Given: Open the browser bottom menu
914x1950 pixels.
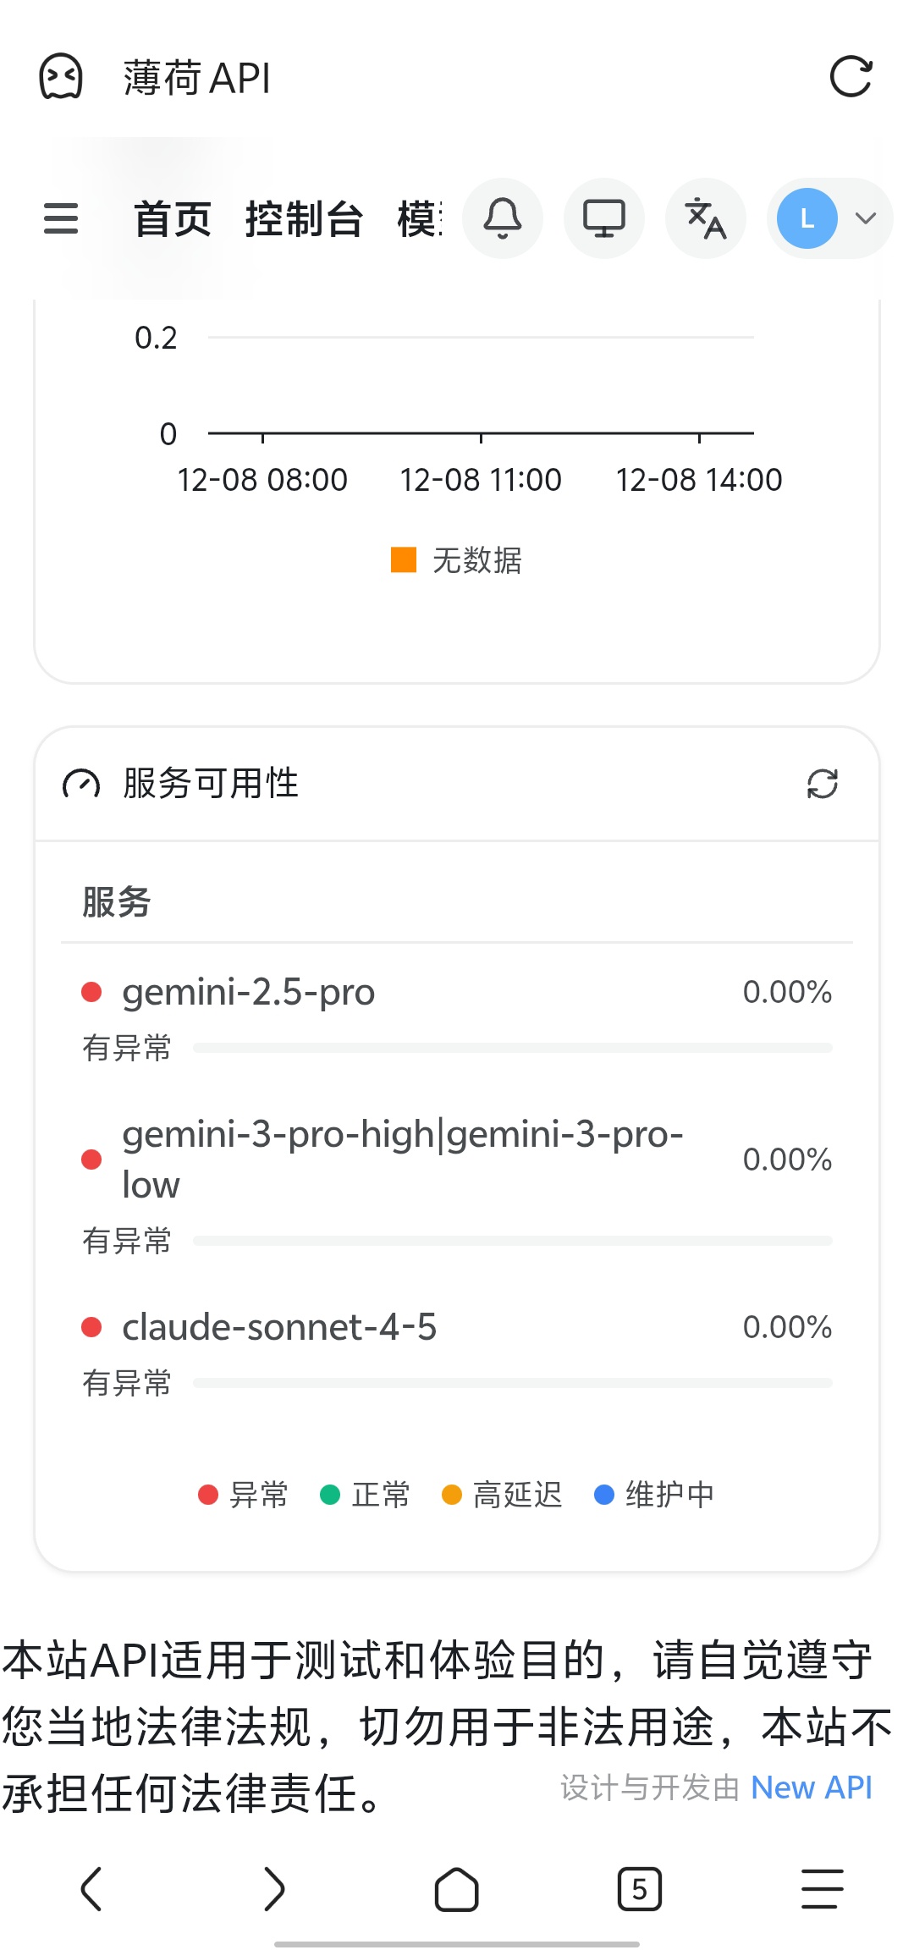Looking at the screenshot, I should 823,1889.
